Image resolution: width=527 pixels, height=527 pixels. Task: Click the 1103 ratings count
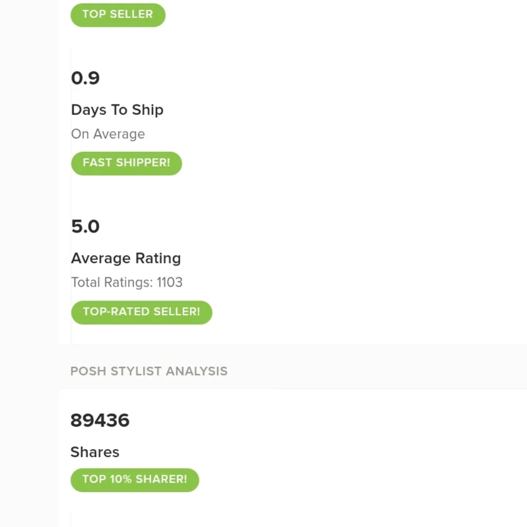[170, 282]
